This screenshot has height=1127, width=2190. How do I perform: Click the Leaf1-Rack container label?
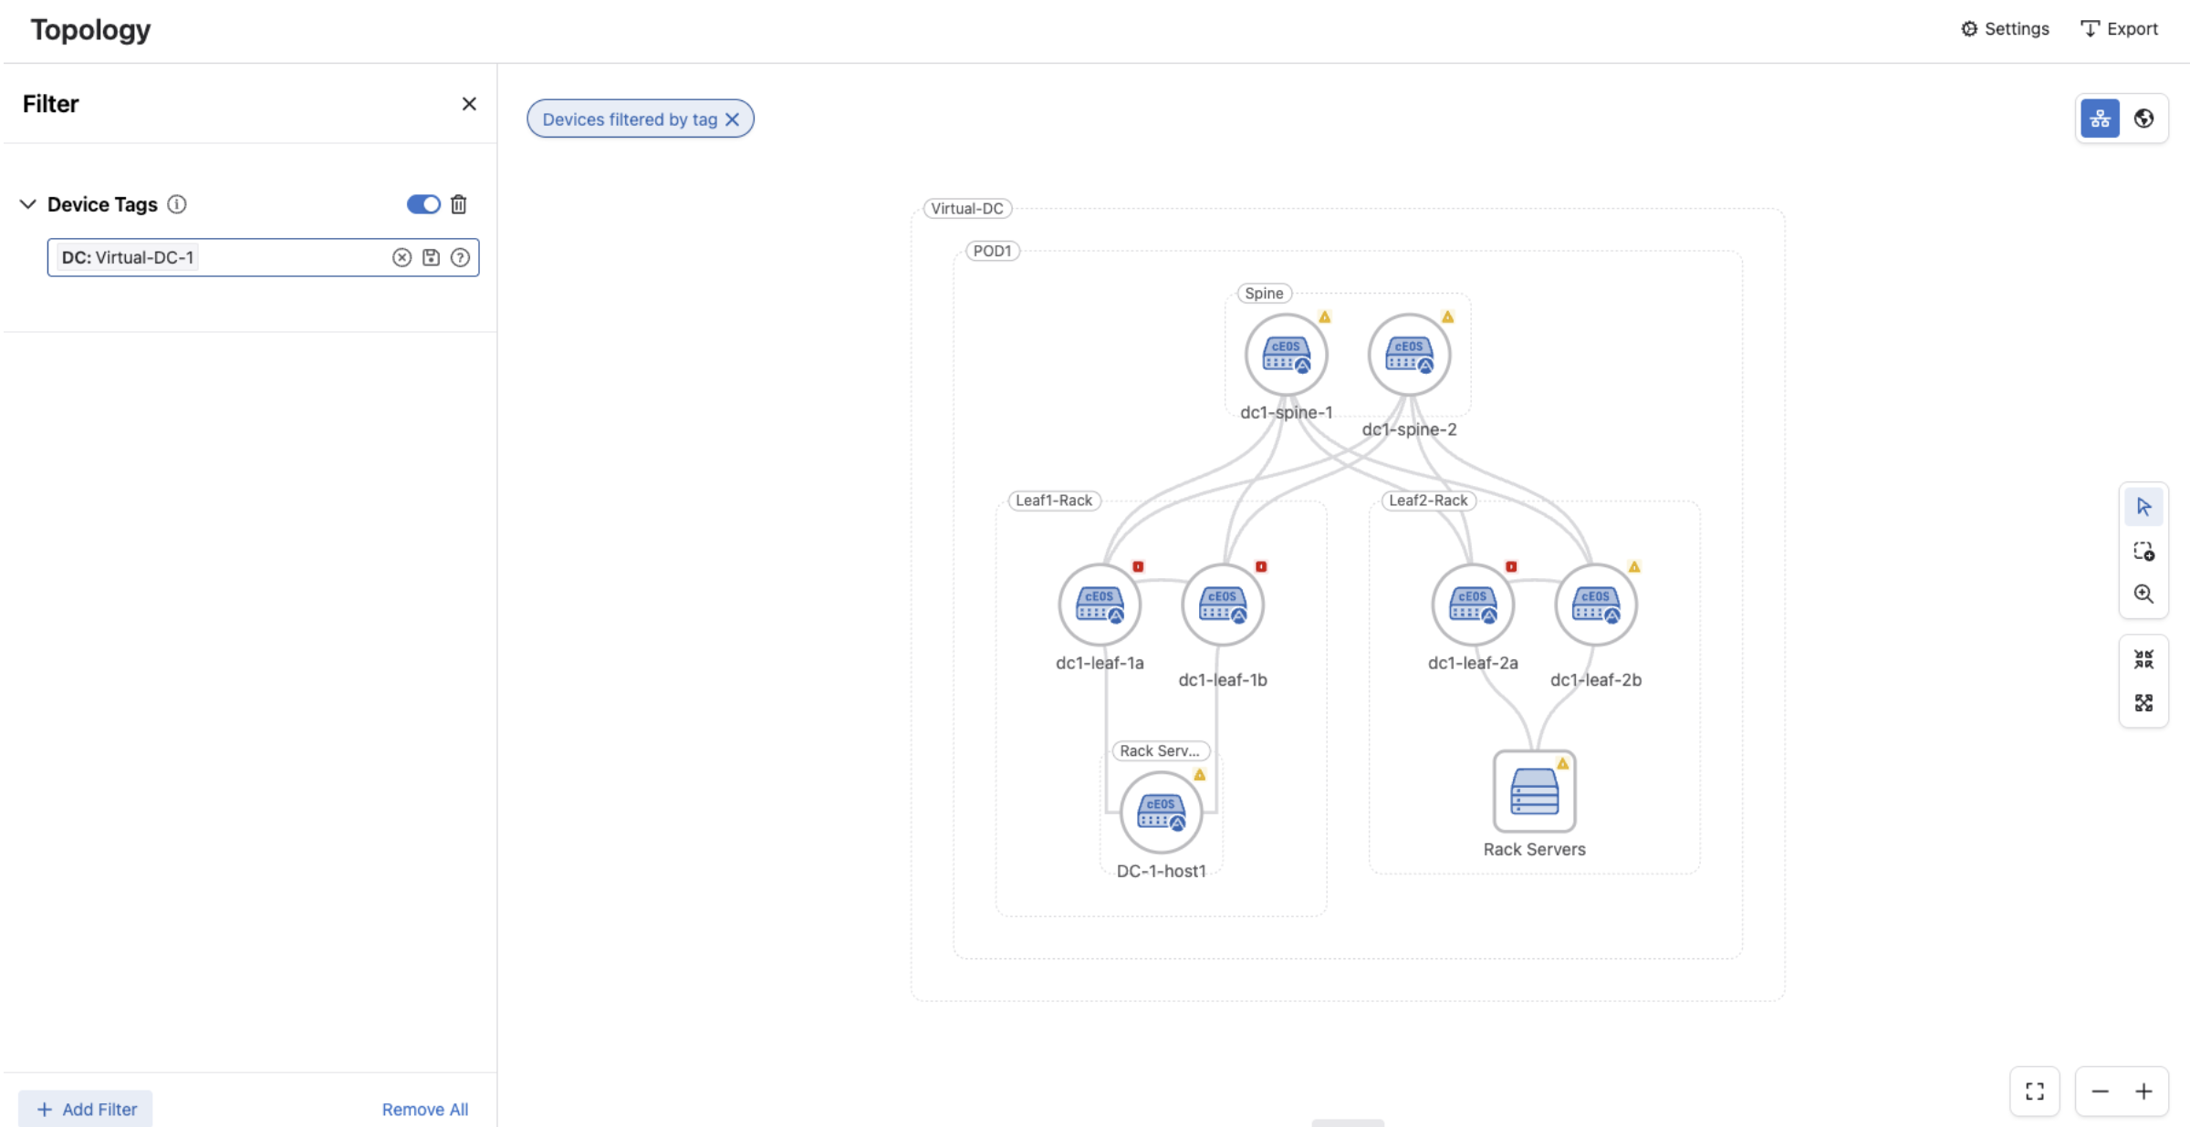(x=1054, y=501)
